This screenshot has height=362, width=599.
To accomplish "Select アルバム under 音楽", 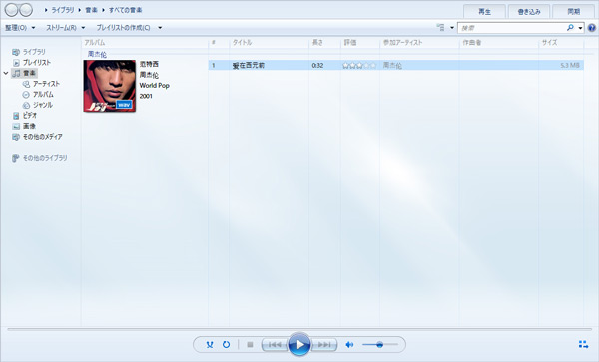I will point(43,94).
